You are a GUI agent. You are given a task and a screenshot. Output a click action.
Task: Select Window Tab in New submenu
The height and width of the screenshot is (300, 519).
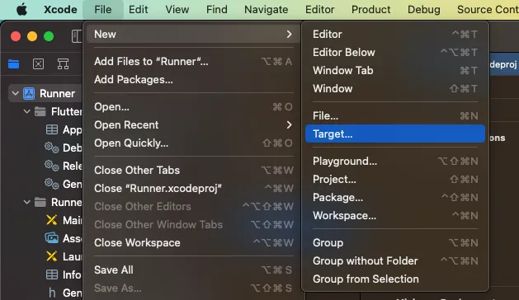395,70
